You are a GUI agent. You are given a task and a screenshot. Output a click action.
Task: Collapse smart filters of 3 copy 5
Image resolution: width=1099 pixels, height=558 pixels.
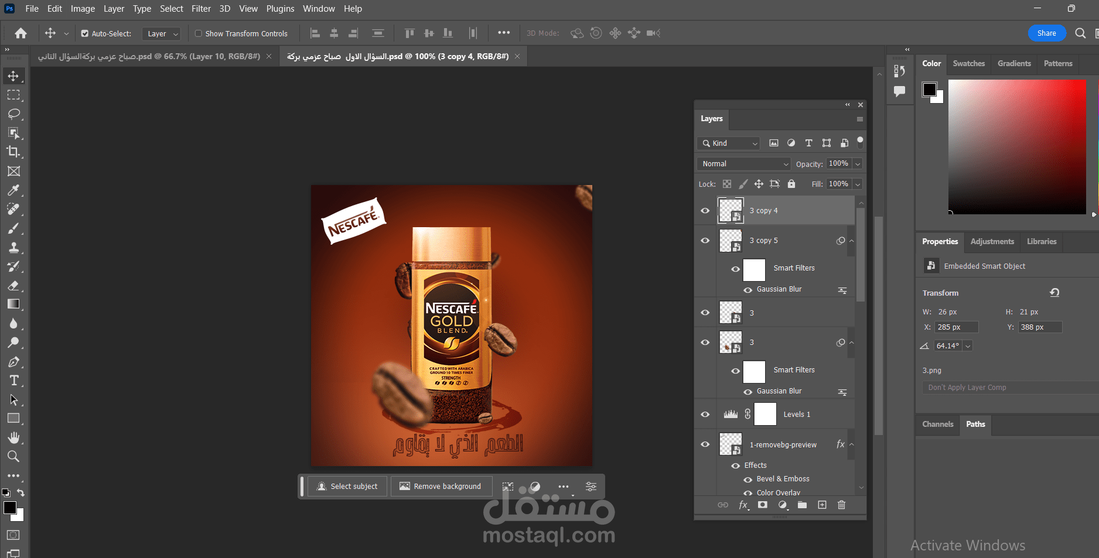[x=852, y=241]
